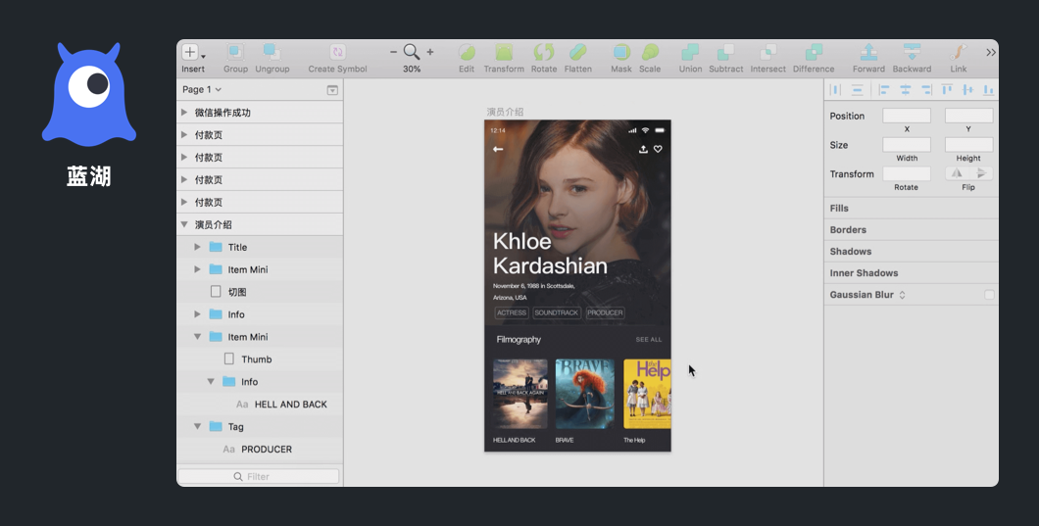
Task: Align top edges icon
Action: pyautogui.click(x=947, y=89)
